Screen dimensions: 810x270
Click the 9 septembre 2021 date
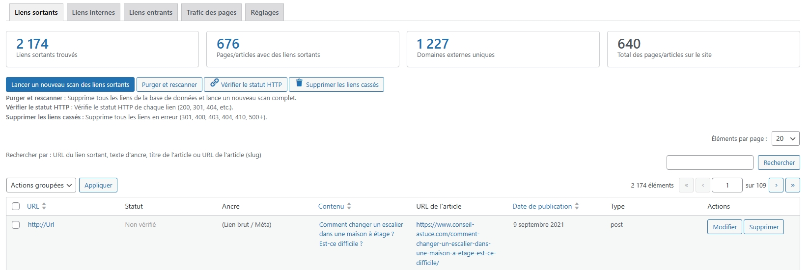(x=538, y=224)
